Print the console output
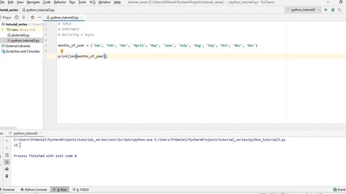The image size is (346, 194). click(6, 169)
